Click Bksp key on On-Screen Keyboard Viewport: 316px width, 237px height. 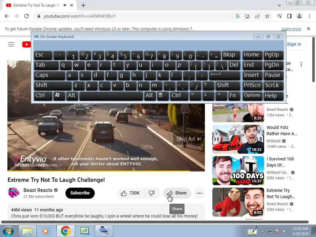[x=231, y=56]
